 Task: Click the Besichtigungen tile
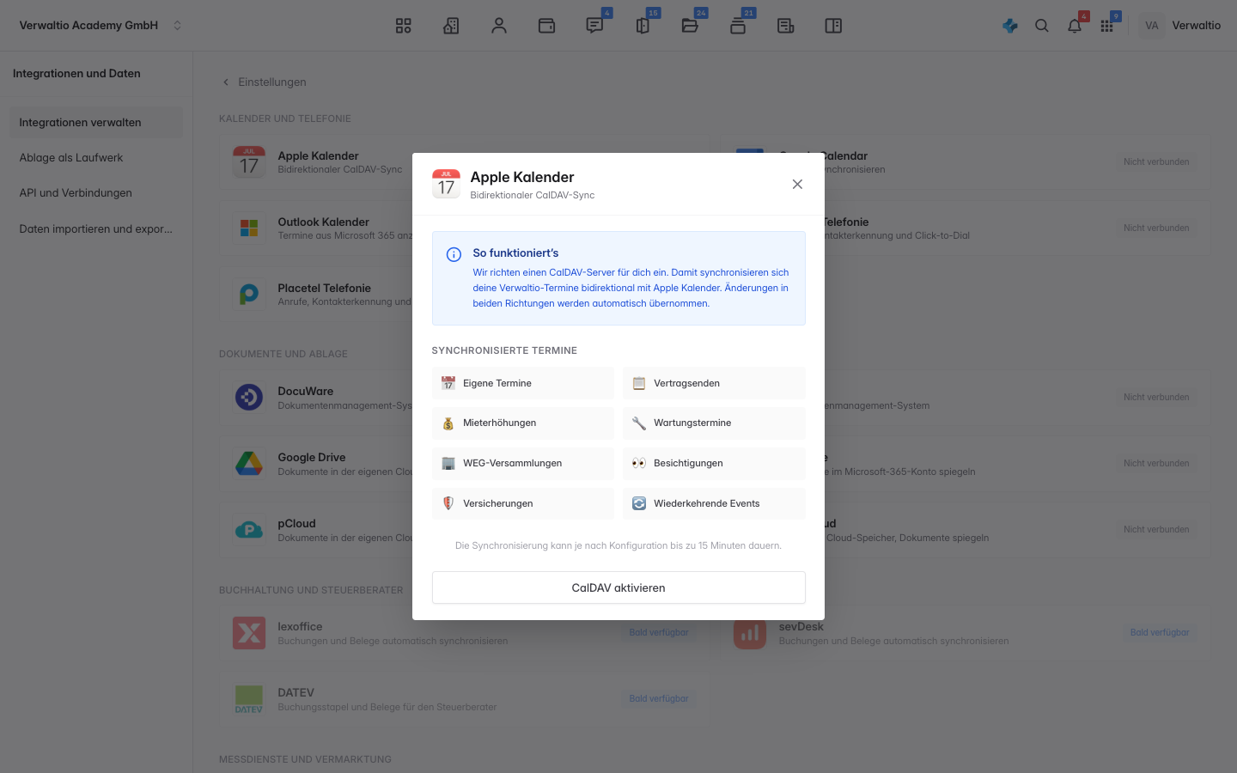click(714, 464)
